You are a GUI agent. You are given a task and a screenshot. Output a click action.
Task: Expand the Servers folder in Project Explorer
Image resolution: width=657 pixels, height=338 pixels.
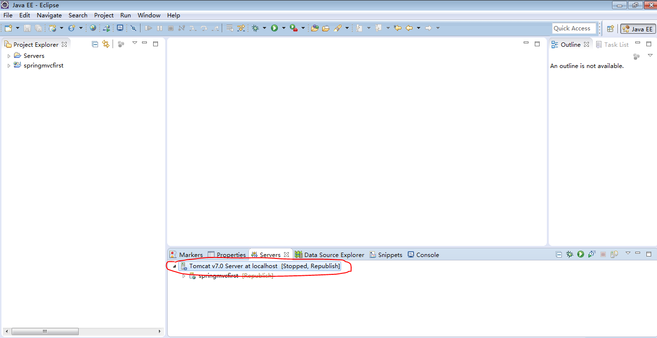9,56
